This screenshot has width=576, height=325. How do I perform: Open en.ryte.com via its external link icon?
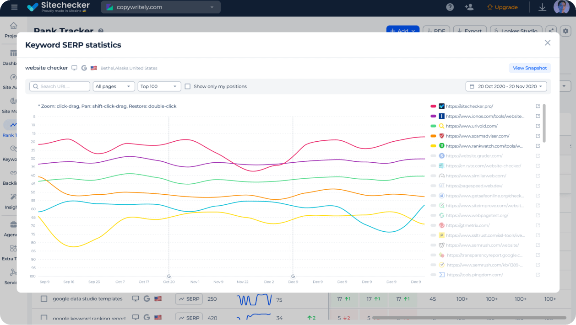(538, 166)
